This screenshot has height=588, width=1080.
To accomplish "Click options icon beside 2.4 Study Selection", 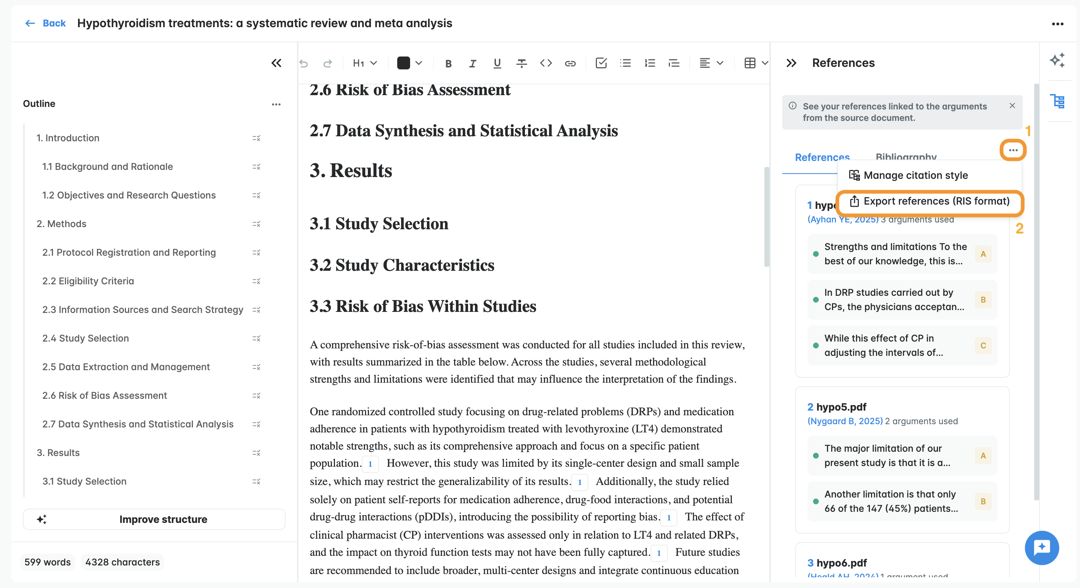I will click(256, 339).
